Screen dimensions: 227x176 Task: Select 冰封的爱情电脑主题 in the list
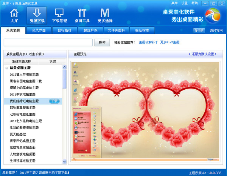coord(24,128)
